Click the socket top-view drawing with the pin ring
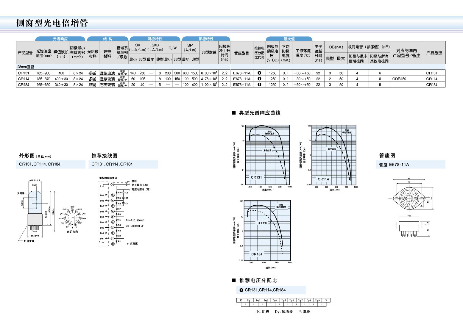Viewport: 463px width, 330px height. click(409, 197)
